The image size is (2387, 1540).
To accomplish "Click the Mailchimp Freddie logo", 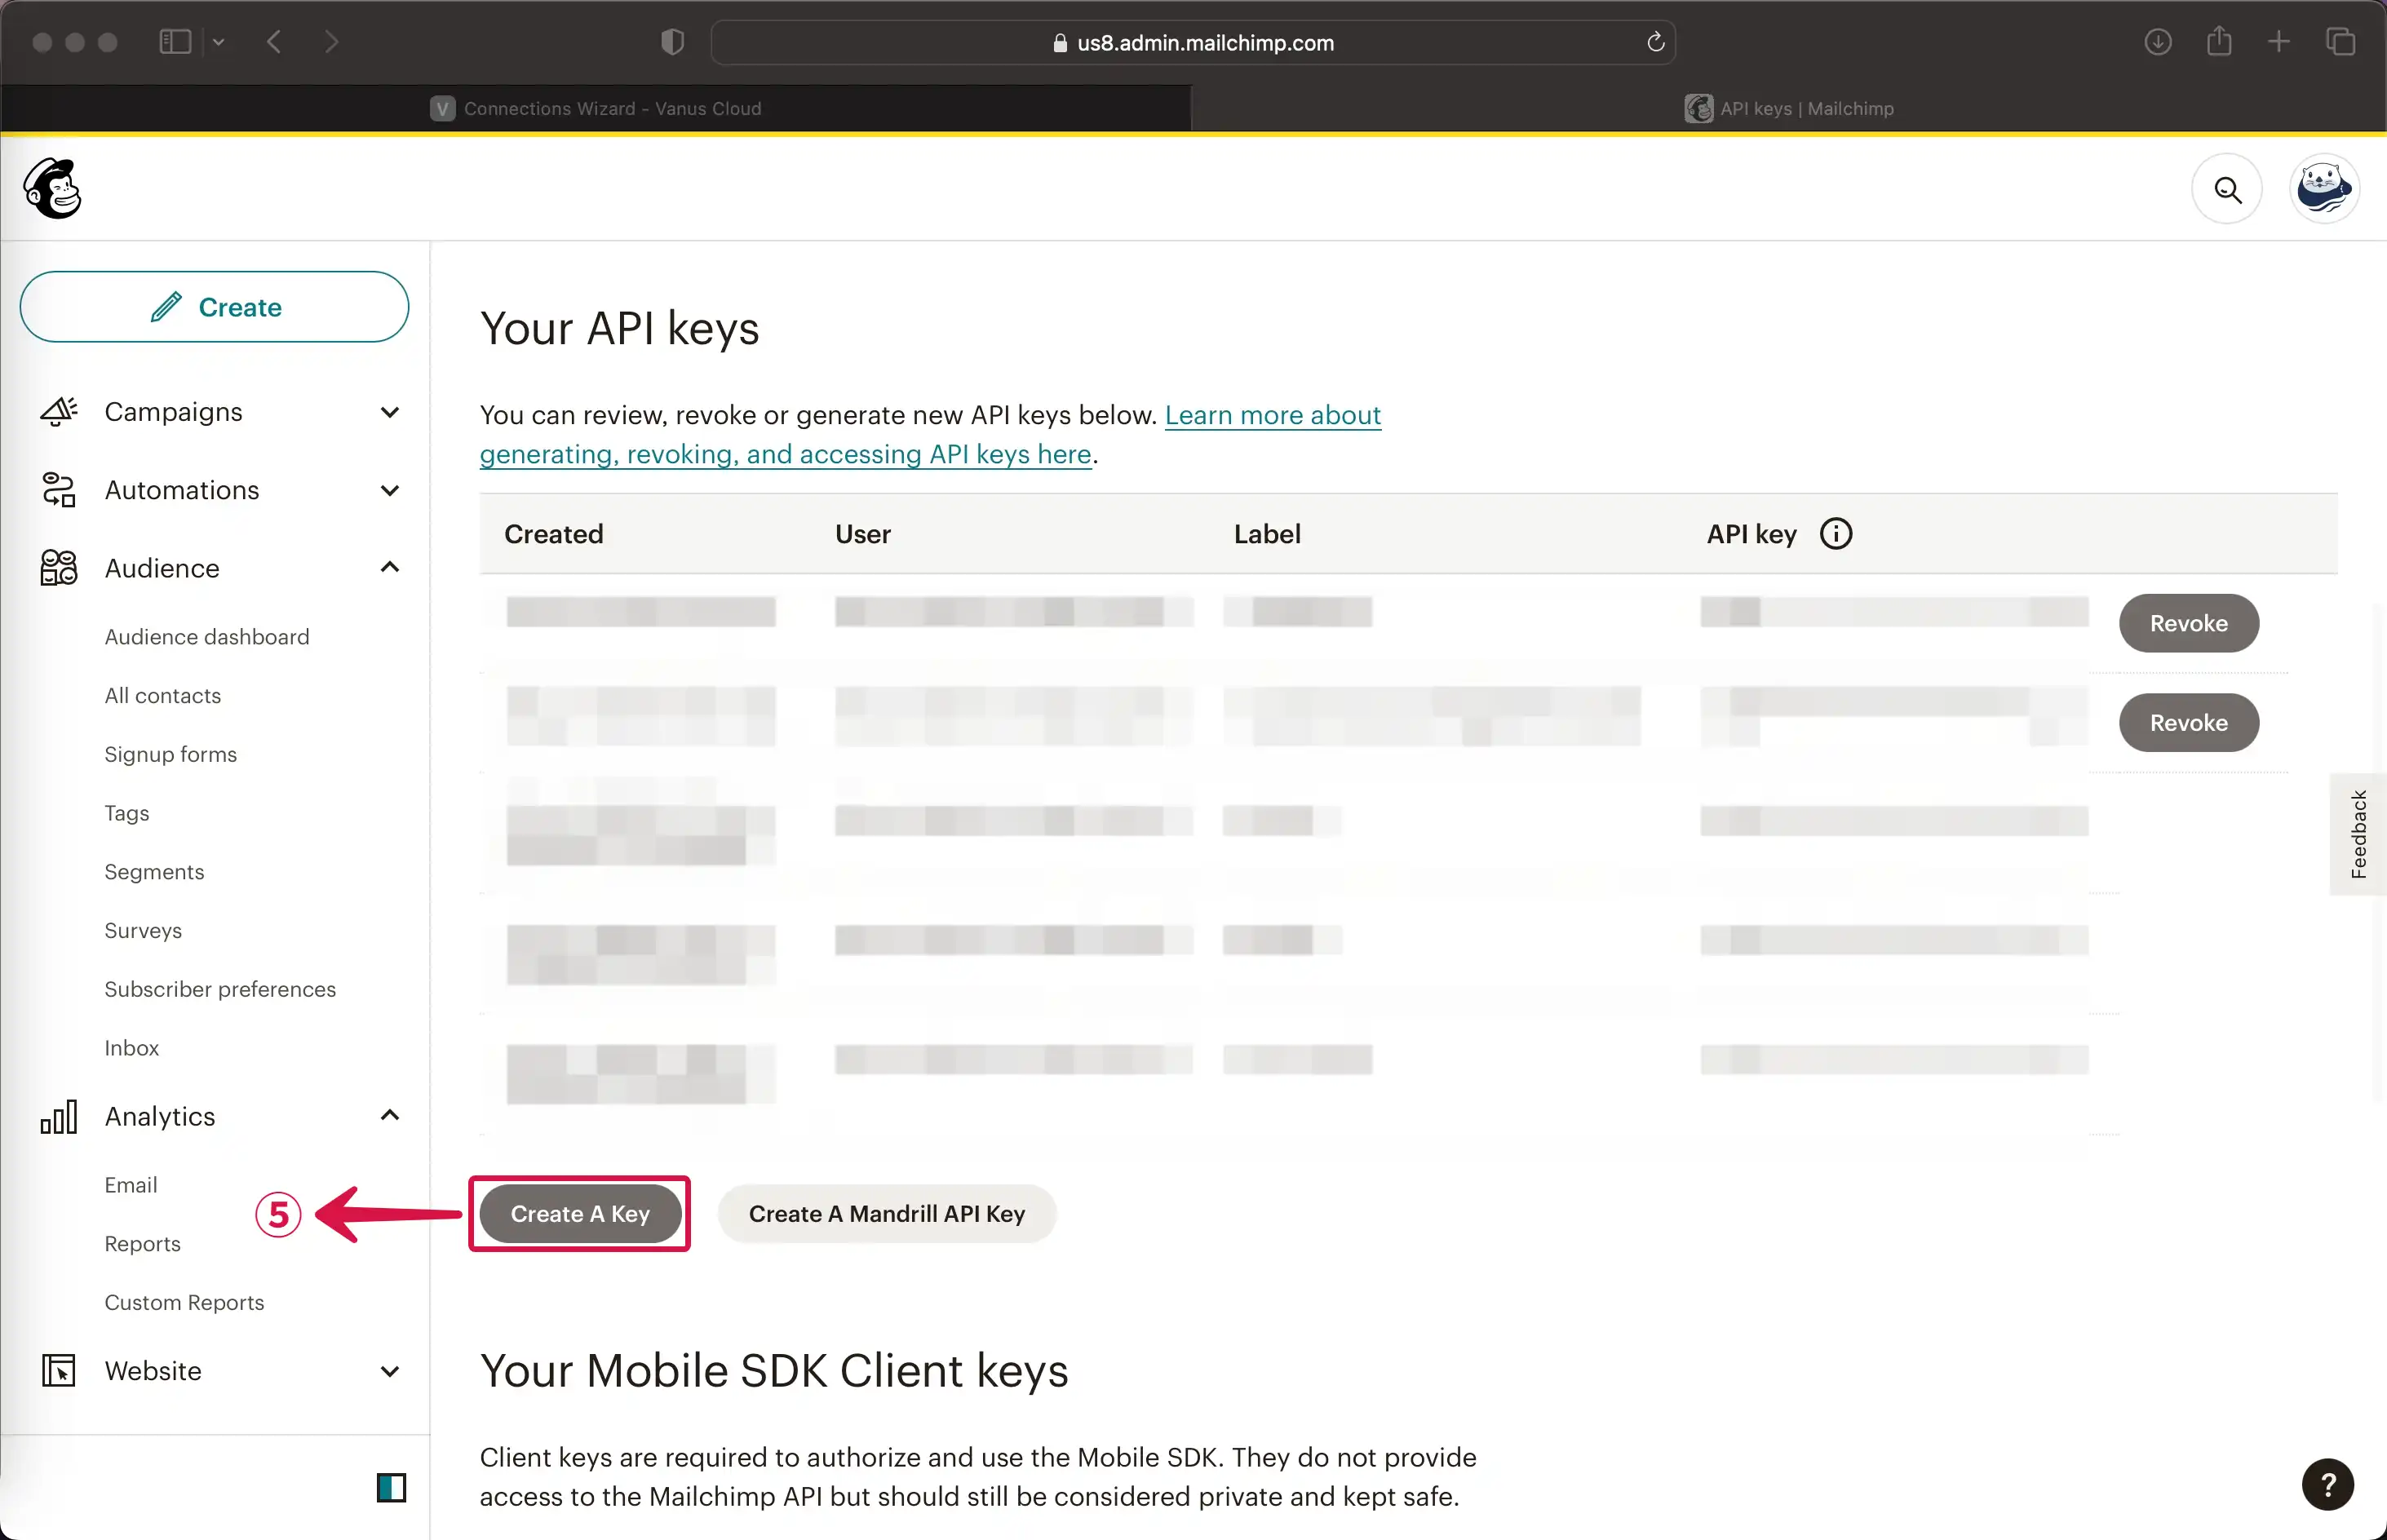I will [52, 188].
